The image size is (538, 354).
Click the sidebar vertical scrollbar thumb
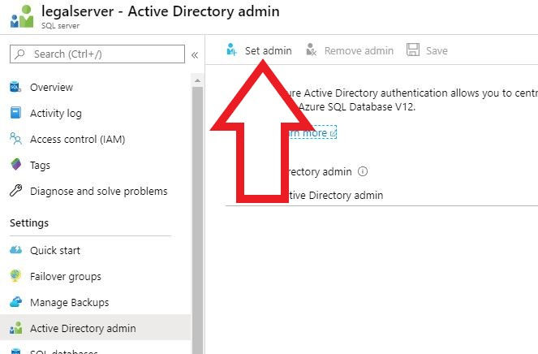(x=197, y=220)
